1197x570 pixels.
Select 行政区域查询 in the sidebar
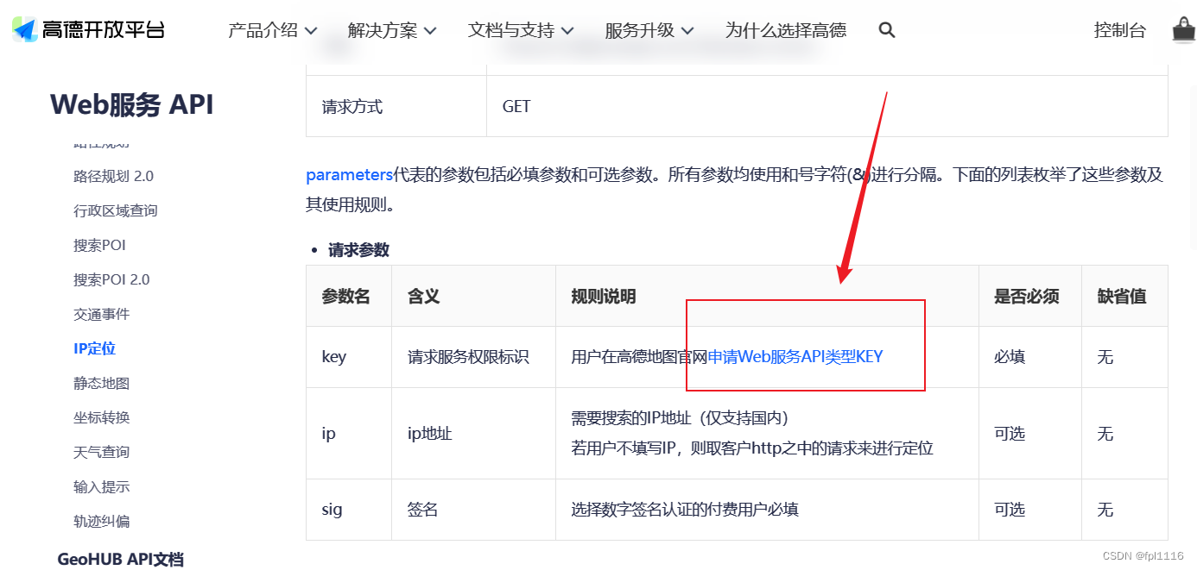point(116,210)
